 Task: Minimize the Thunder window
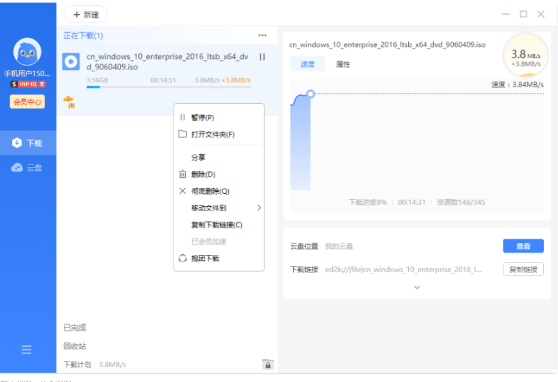coord(506,14)
